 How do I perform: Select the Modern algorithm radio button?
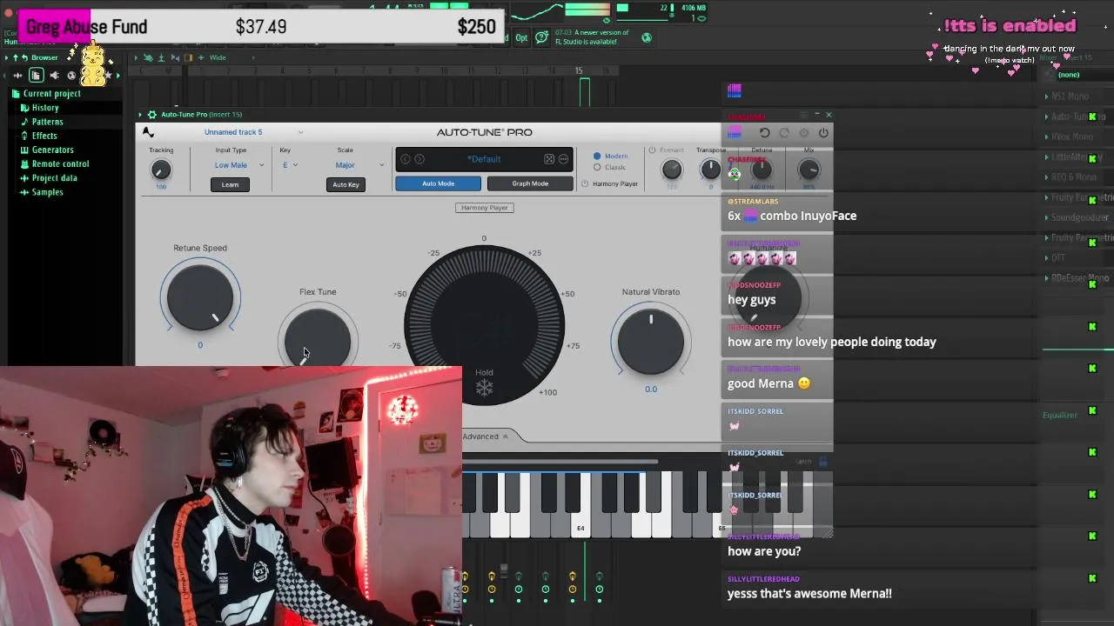(x=597, y=156)
